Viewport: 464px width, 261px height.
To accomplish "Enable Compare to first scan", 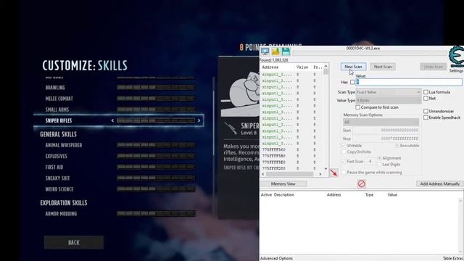I will pos(357,107).
